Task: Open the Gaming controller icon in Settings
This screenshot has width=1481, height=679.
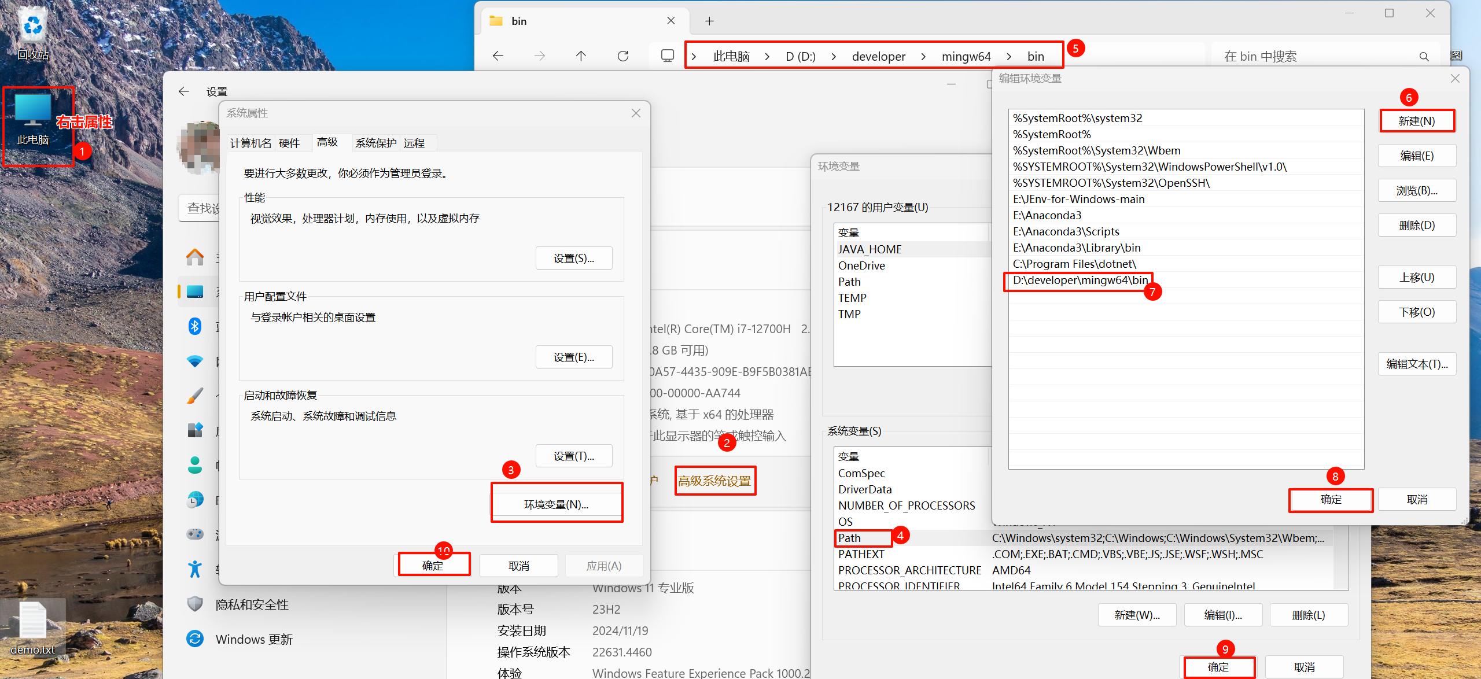Action: 195,534
